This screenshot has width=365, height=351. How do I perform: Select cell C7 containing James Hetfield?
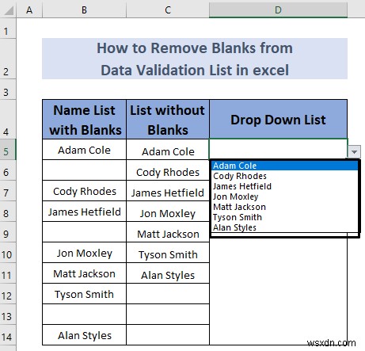pyautogui.click(x=168, y=191)
